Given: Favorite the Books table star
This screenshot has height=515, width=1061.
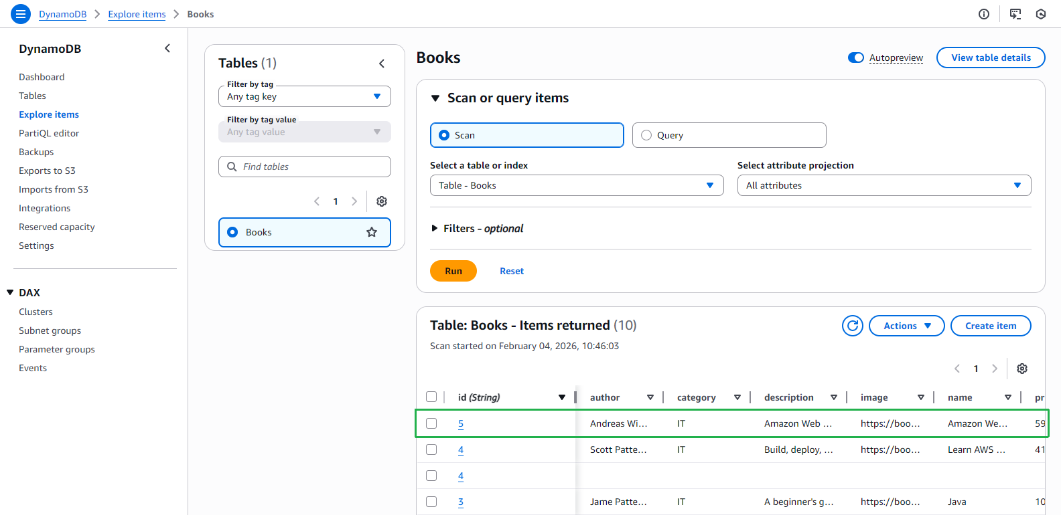Looking at the screenshot, I should [x=372, y=232].
